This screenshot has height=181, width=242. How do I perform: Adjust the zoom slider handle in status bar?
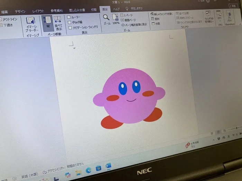[x=236, y=128]
